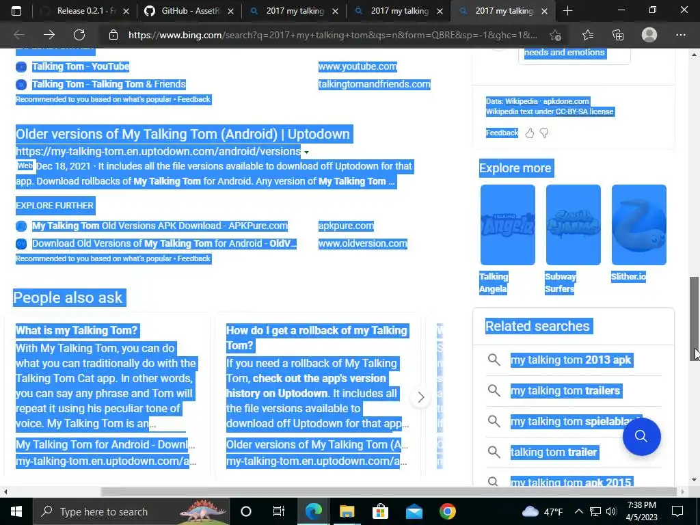Show next People also ask card
Screen dimensions: 700x525
click(420, 397)
